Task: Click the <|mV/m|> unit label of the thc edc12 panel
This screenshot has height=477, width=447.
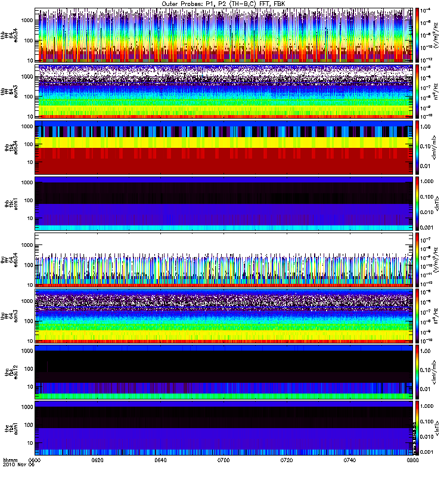Action: pyautogui.click(x=434, y=371)
